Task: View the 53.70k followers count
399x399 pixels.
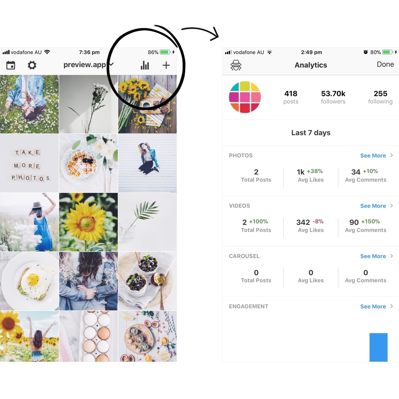Action: (333, 97)
